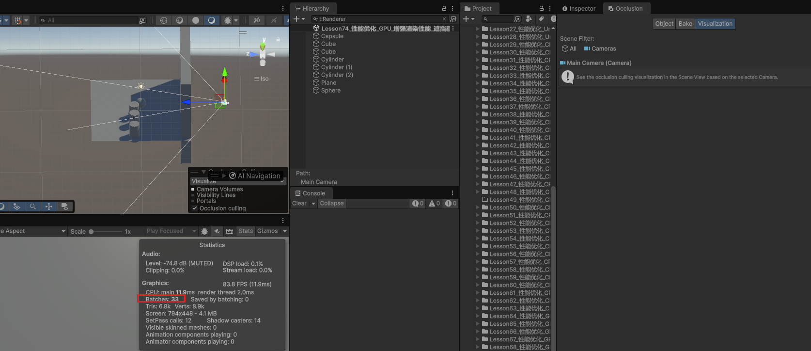Toggle 2D view mode in Scene toolbar
The height and width of the screenshot is (351, 811).
coord(256,20)
